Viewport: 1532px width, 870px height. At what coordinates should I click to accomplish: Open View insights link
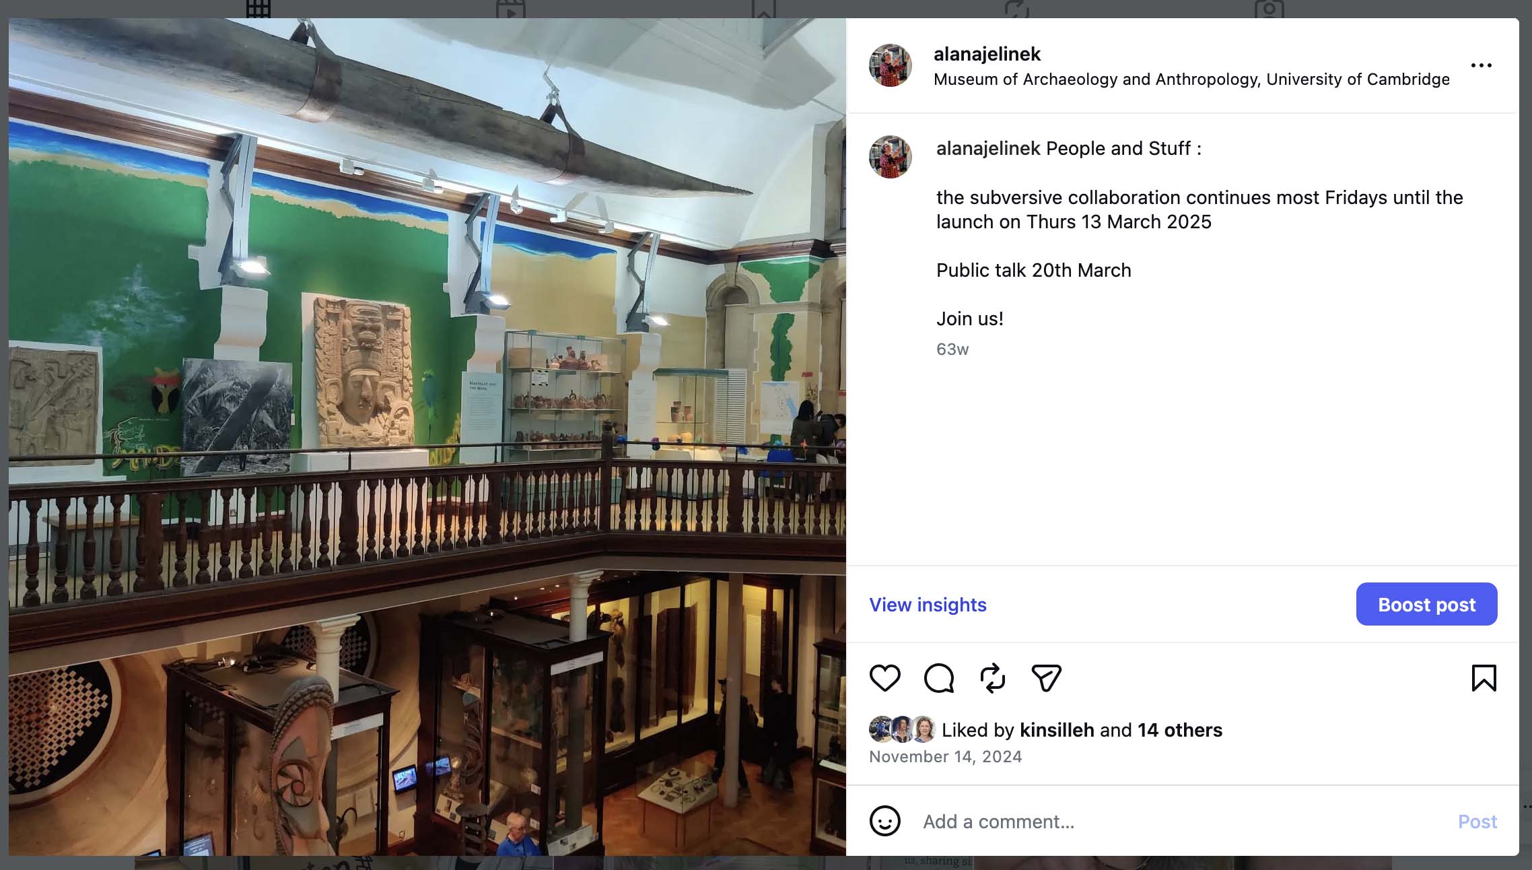pyautogui.click(x=928, y=605)
